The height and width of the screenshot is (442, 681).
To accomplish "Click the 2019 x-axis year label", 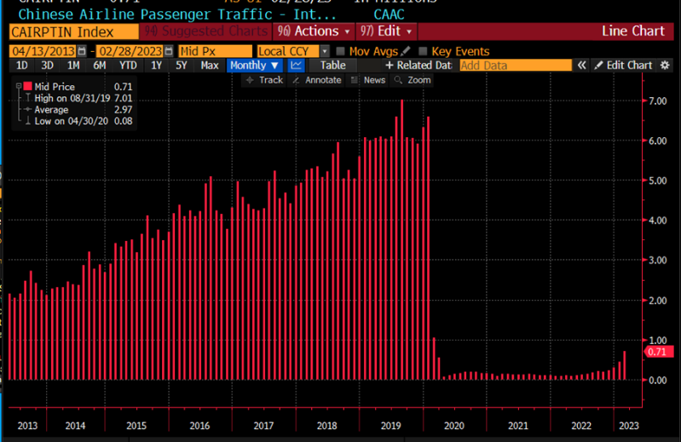I will coord(391,426).
